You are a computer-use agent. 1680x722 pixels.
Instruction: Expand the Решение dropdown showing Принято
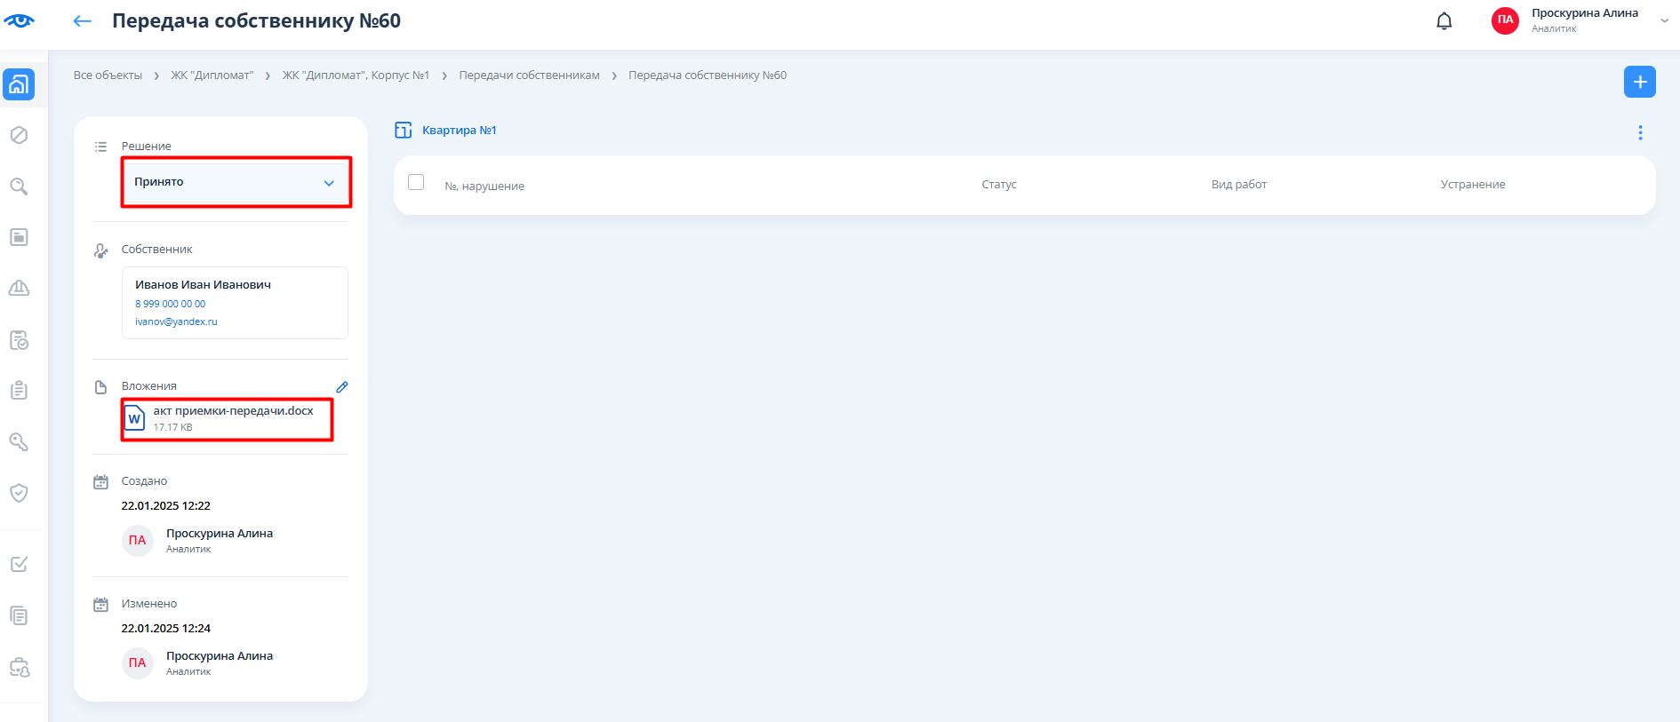[x=236, y=182]
